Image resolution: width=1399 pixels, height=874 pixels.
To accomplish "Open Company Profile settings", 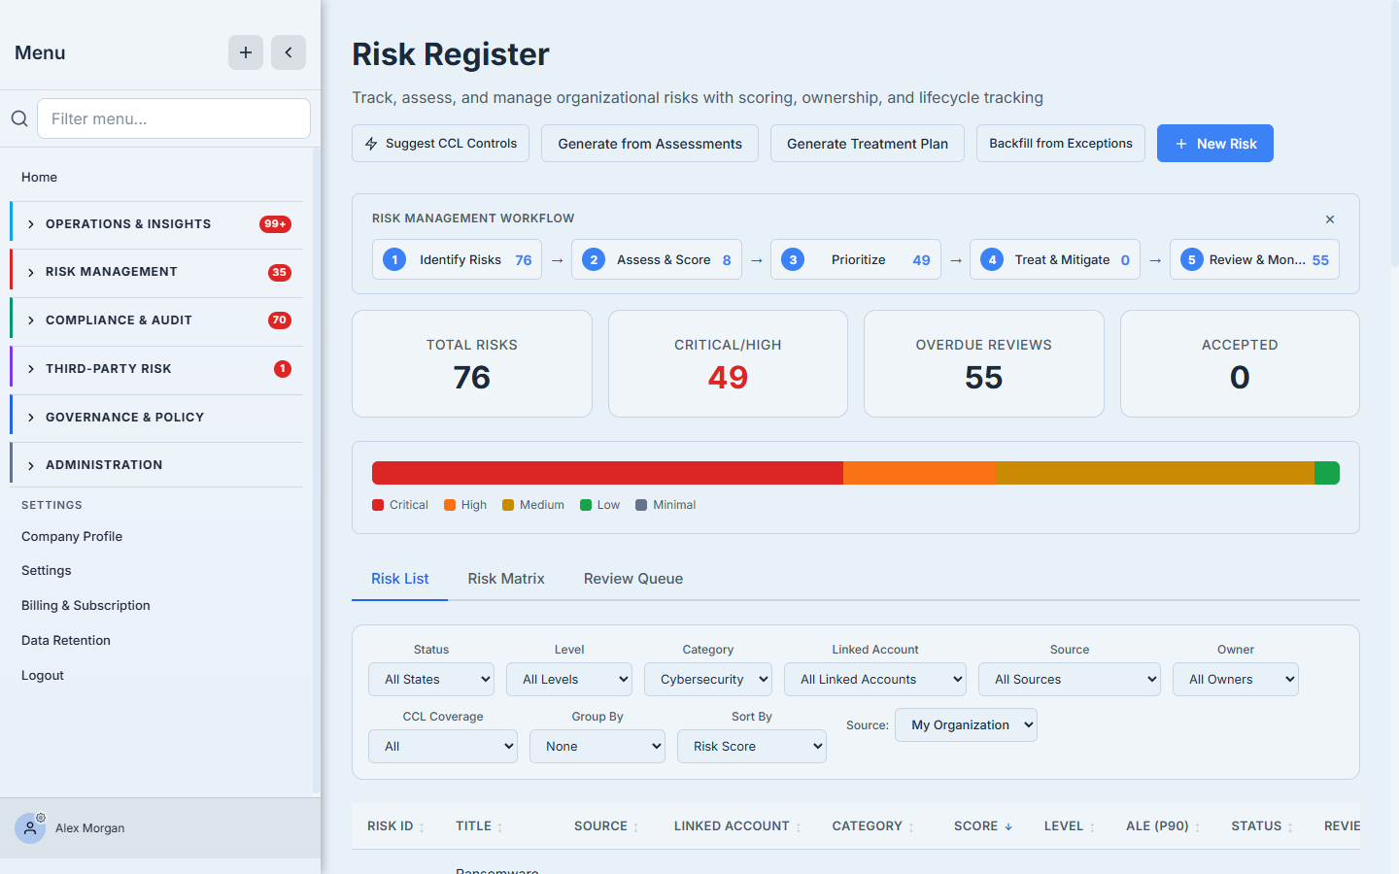I will pyautogui.click(x=72, y=537).
